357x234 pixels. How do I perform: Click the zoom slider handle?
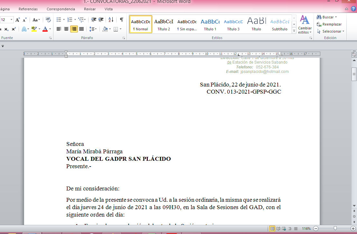335,228
